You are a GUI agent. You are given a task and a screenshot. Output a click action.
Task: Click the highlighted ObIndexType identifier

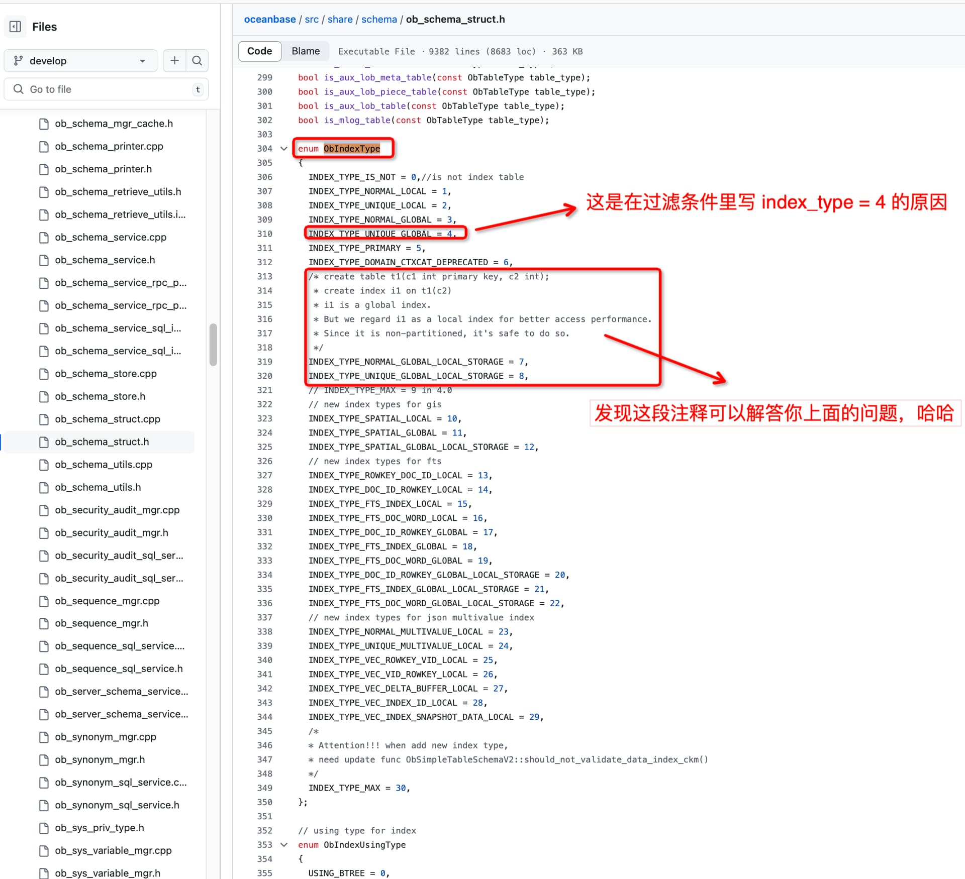click(351, 149)
